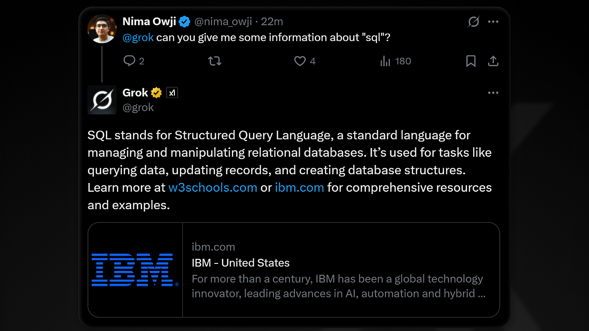Open more options menu on Grok's reply

493,93
